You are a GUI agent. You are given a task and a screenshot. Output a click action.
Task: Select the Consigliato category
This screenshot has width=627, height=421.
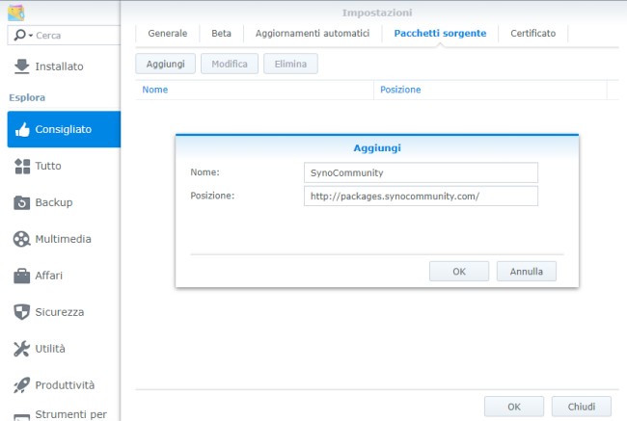[64, 129]
